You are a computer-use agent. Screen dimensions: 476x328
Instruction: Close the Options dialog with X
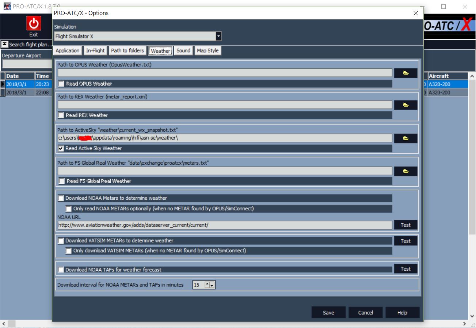415,13
